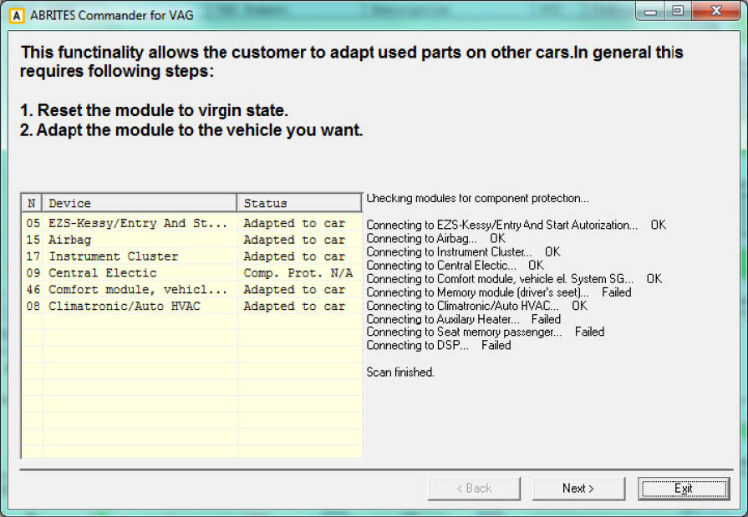Click the Device column header
748x517 pixels.
pyautogui.click(x=140, y=203)
